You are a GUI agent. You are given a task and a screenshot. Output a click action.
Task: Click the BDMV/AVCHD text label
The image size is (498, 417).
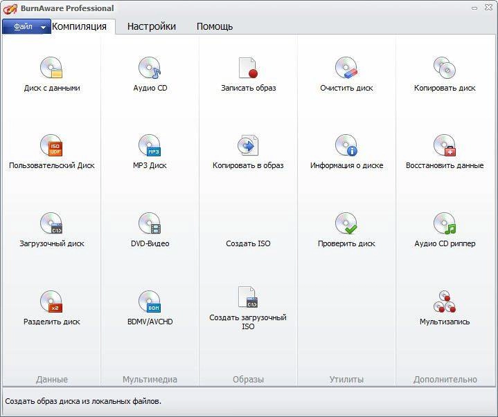[150, 322]
